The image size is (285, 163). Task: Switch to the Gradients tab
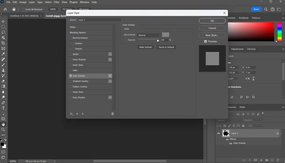(x=243, y=18)
